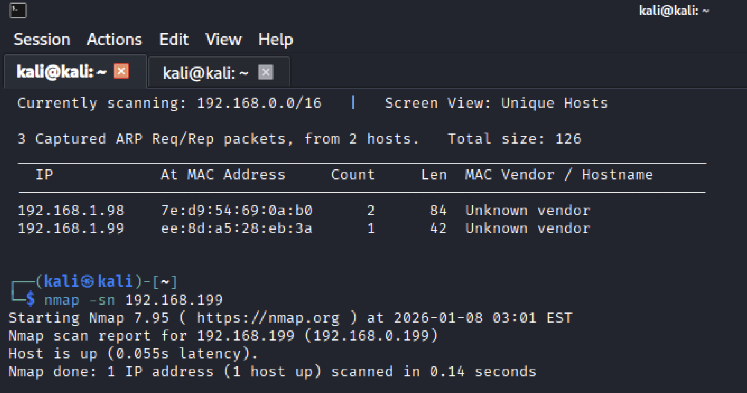Click the Count column header
The image size is (747, 393).
click(x=353, y=175)
